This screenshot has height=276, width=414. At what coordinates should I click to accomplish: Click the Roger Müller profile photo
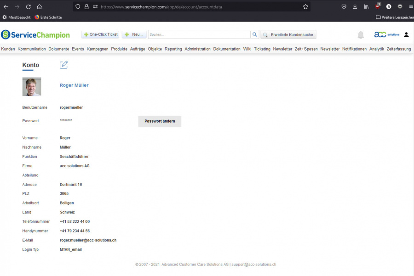[32, 87]
